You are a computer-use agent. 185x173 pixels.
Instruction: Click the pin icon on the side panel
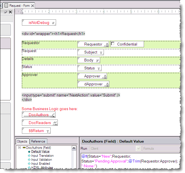[x=5, y=12]
